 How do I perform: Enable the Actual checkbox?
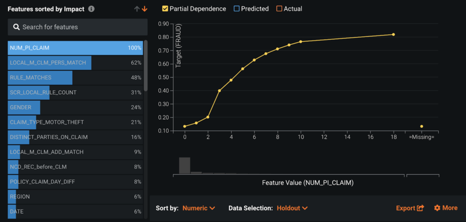pos(279,9)
